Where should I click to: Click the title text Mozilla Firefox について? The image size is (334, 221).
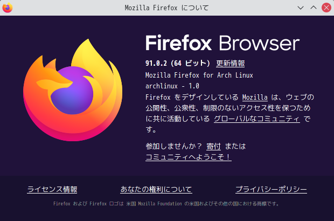(166, 8)
